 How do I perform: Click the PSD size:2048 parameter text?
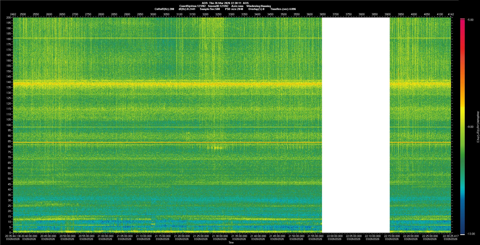[234, 9]
